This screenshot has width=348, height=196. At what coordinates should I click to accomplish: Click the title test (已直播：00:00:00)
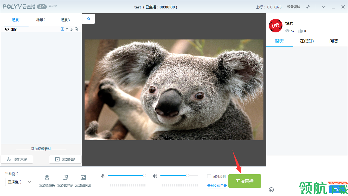click(156, 7)
